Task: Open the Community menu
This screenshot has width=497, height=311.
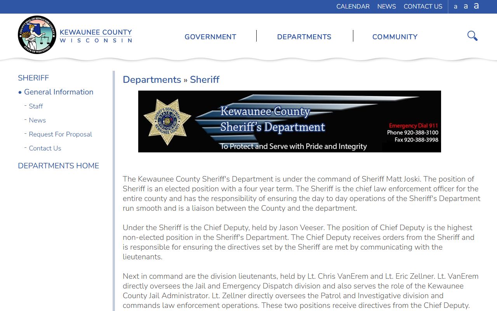Action: 395,37
